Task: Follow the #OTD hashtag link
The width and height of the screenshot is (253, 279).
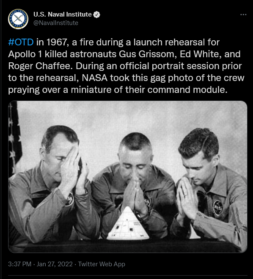Action: pos(21,42)
